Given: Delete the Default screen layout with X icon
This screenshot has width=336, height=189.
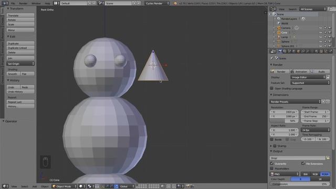Looking at the screenshot, I should coord(94,3).
